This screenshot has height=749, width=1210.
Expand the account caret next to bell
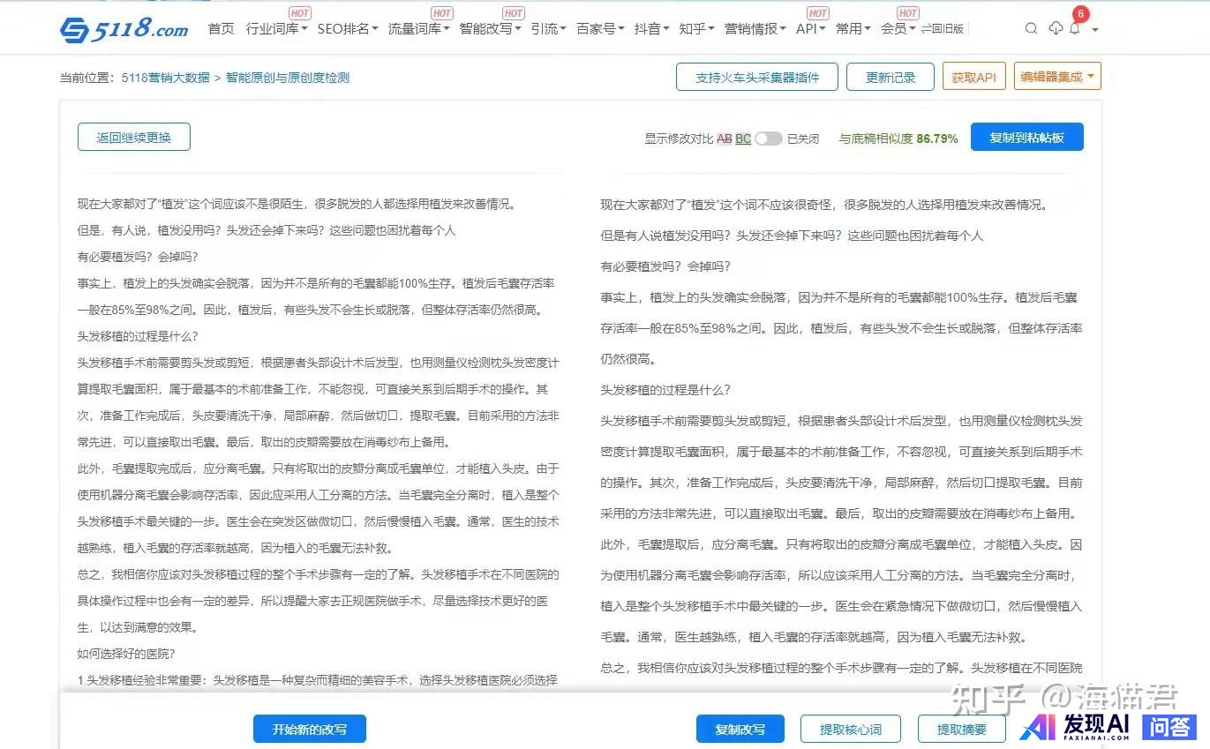tap(1095, 30)
